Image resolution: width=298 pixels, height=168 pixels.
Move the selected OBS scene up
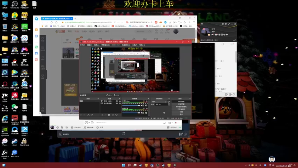click(x=88, y=115)
